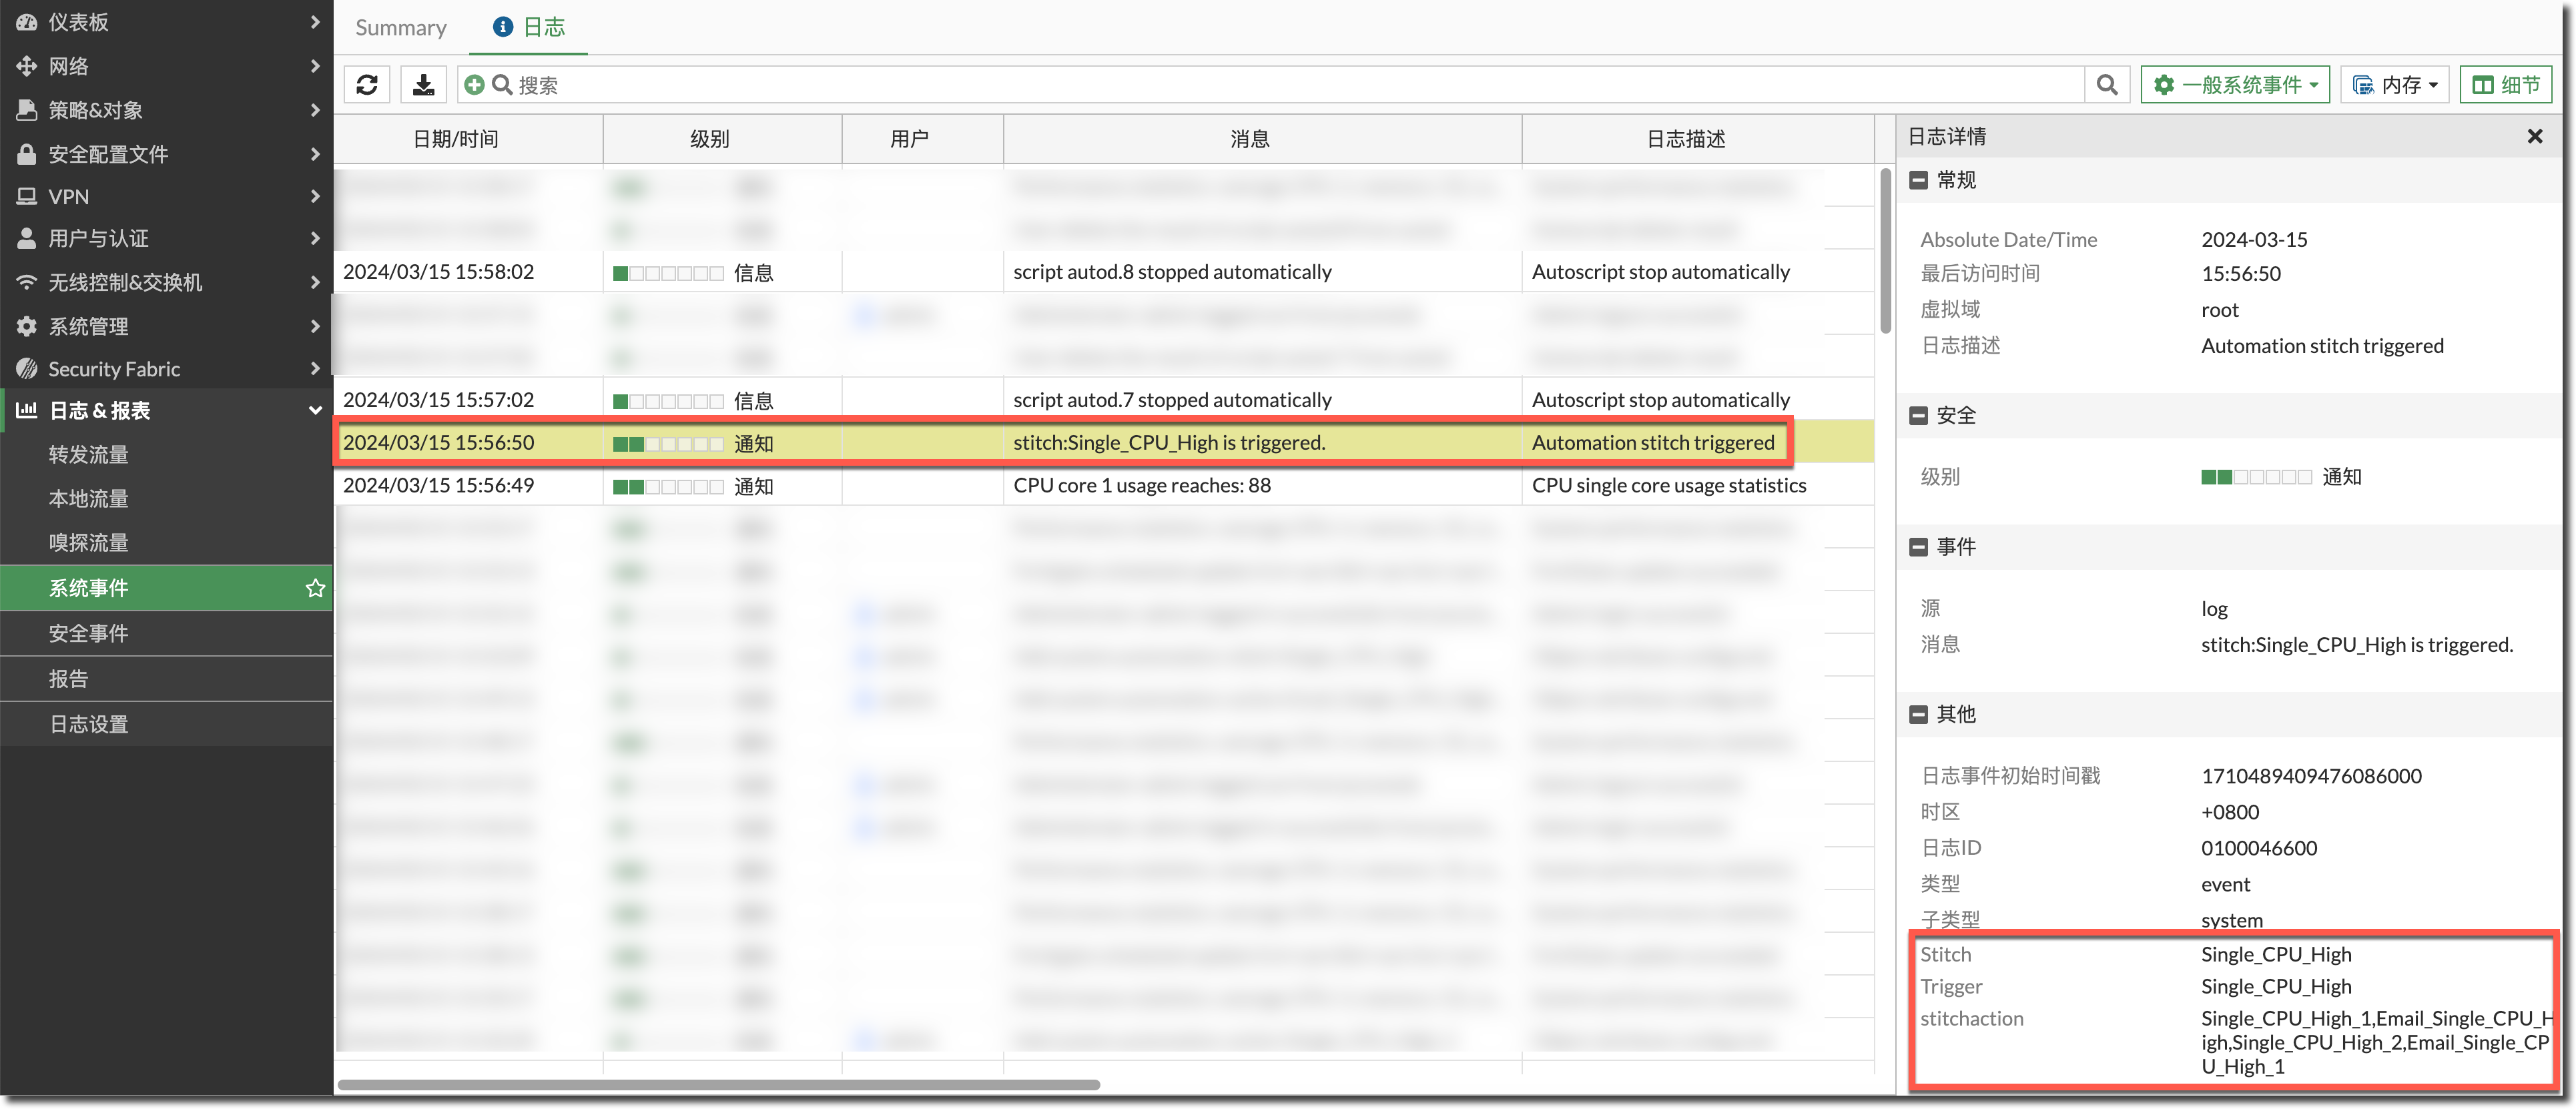Click the level bar in 15:56:49 row
The height and width of the screenshot is (1109, 2576).
[x=667, y=487]
